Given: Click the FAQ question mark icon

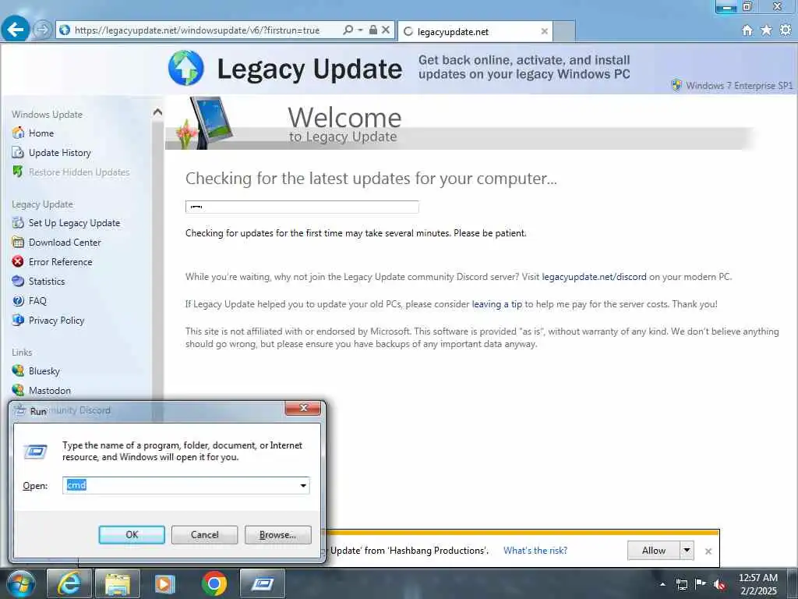Looking at the screenshot, I should pyautogui.click(x=18, y=300).
